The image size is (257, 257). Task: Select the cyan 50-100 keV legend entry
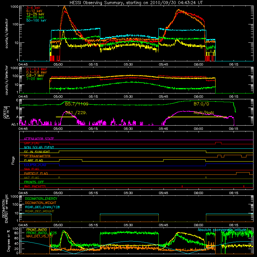[x=36, y=21]
